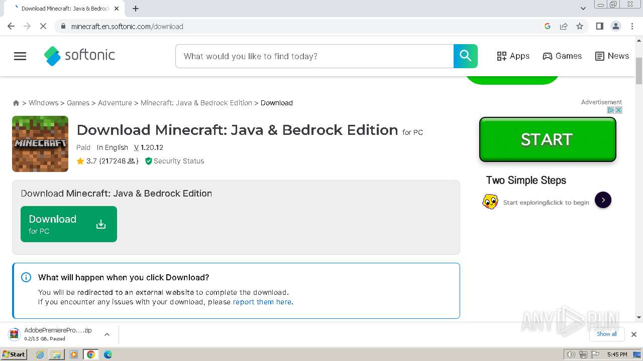643x361 pixels.
Task: Open the report them here link
Action: pos(262,302)
